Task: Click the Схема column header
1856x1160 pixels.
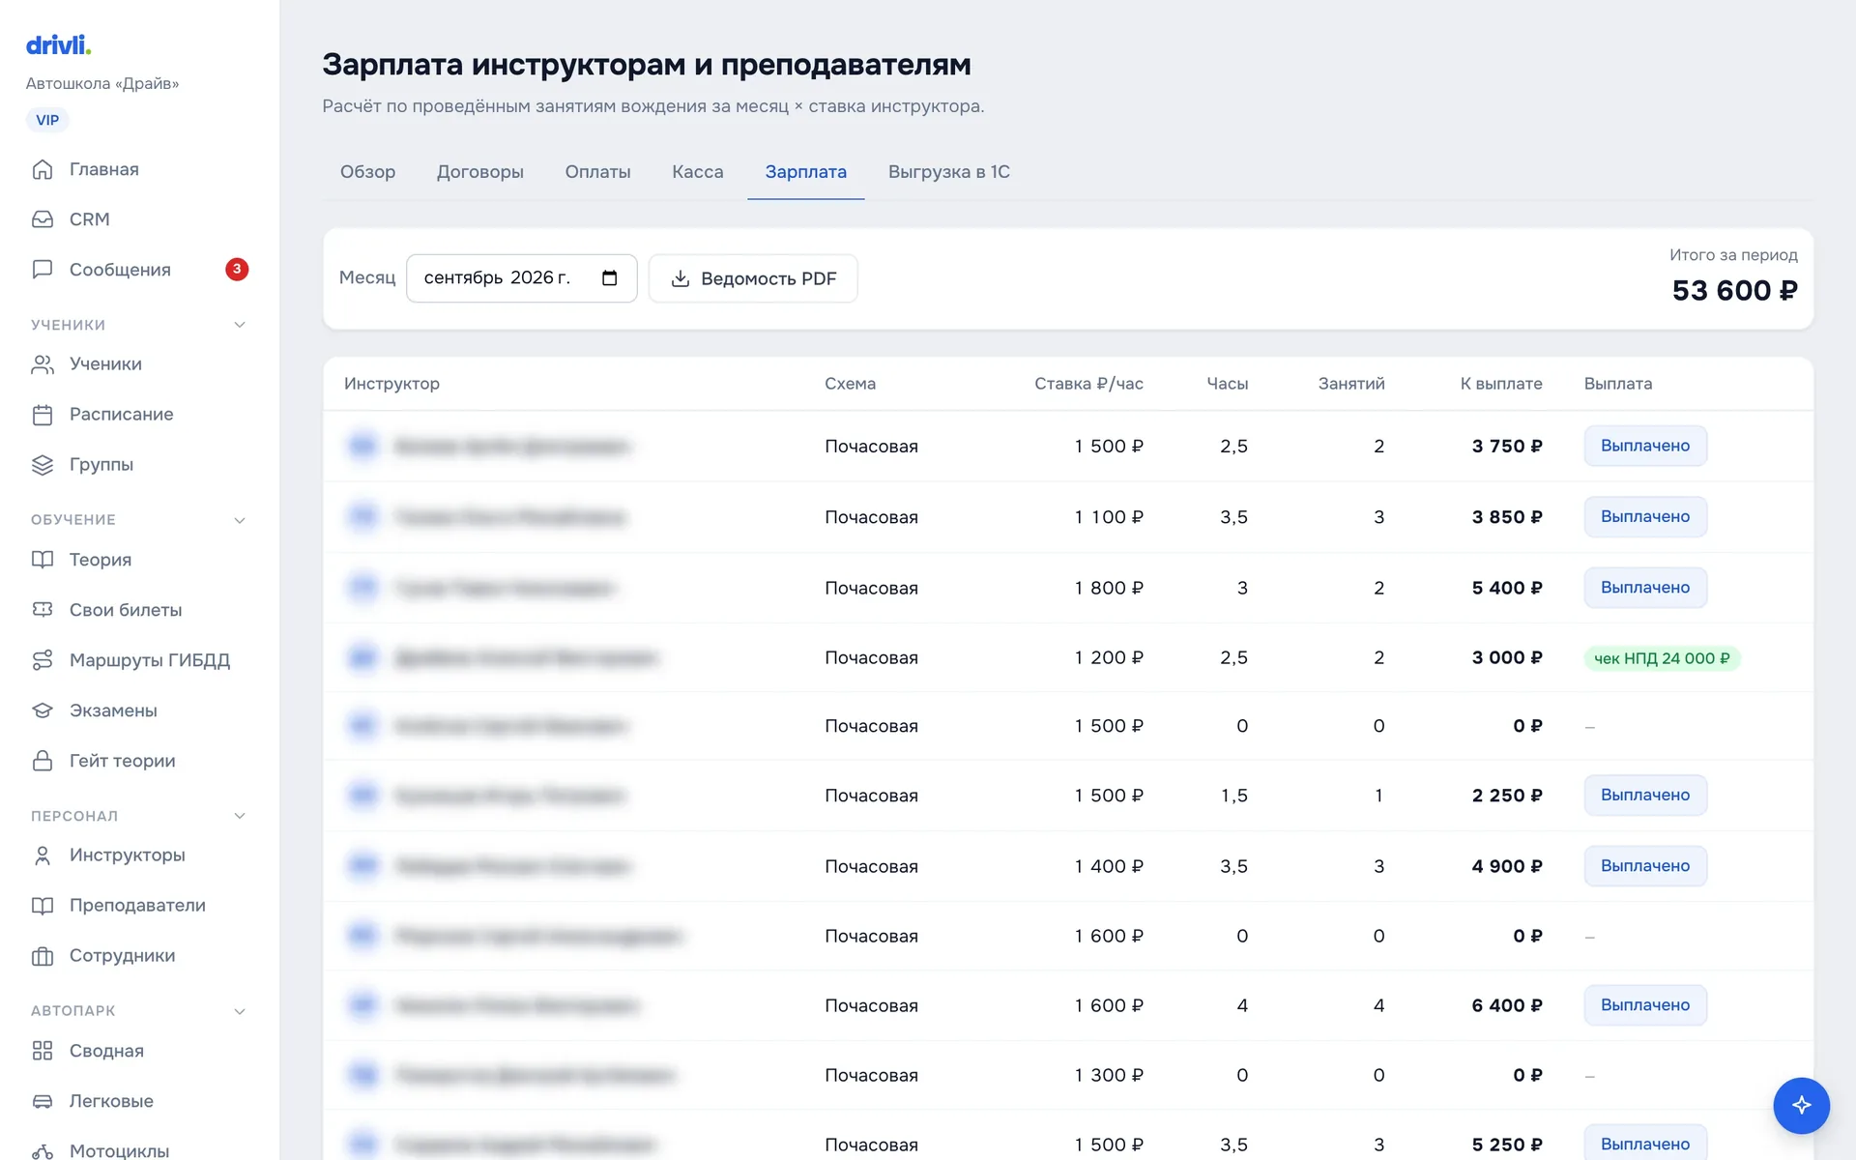Action: (x=850, y=384)
